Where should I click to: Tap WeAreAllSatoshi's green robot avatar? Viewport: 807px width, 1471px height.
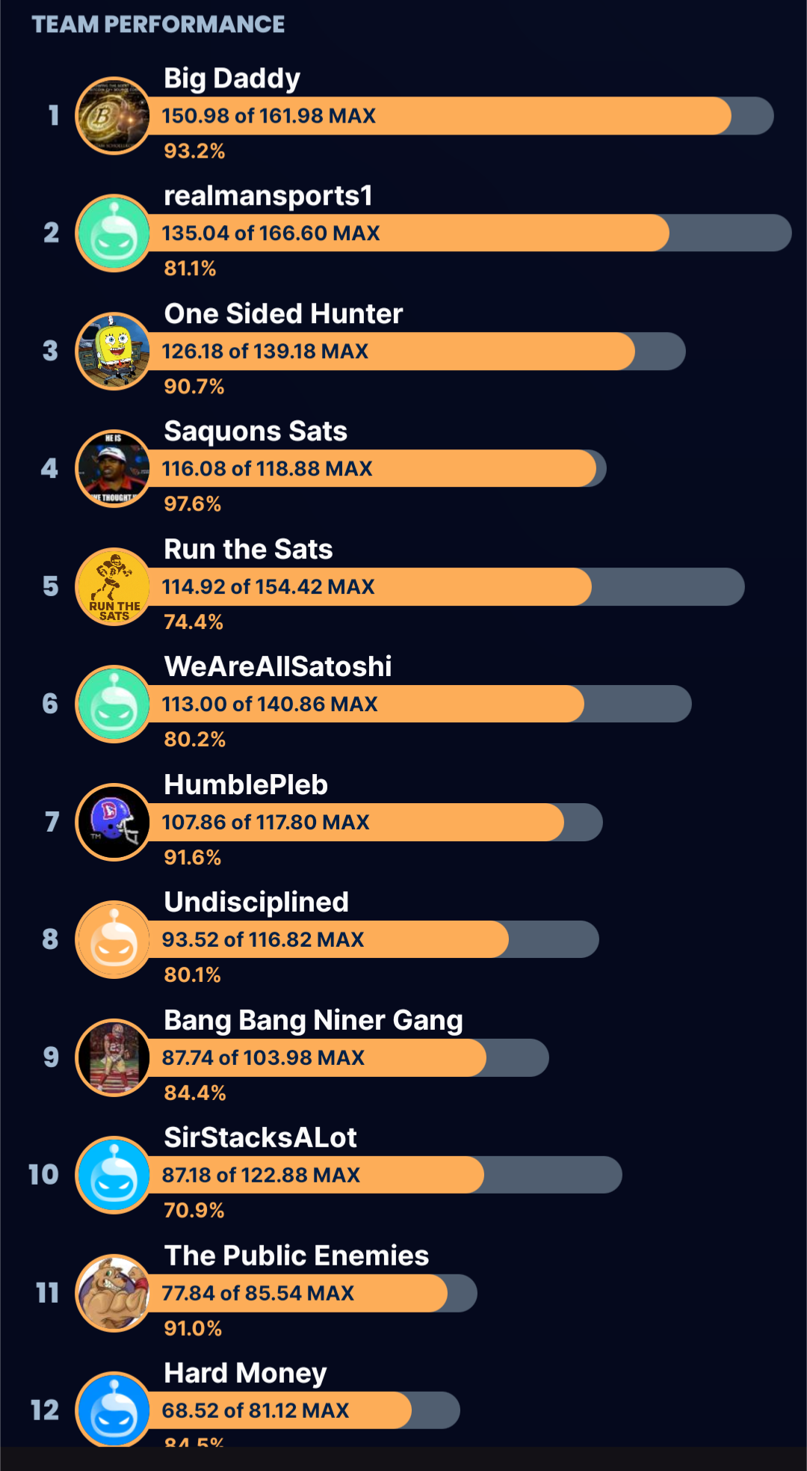pyautogui.click(x=114, y=704)
